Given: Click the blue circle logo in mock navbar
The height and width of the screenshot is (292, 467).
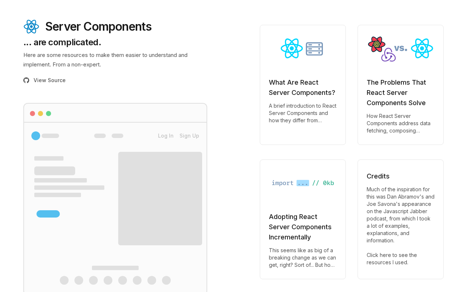Looking at the screenshot, I should tap(36, 136).
